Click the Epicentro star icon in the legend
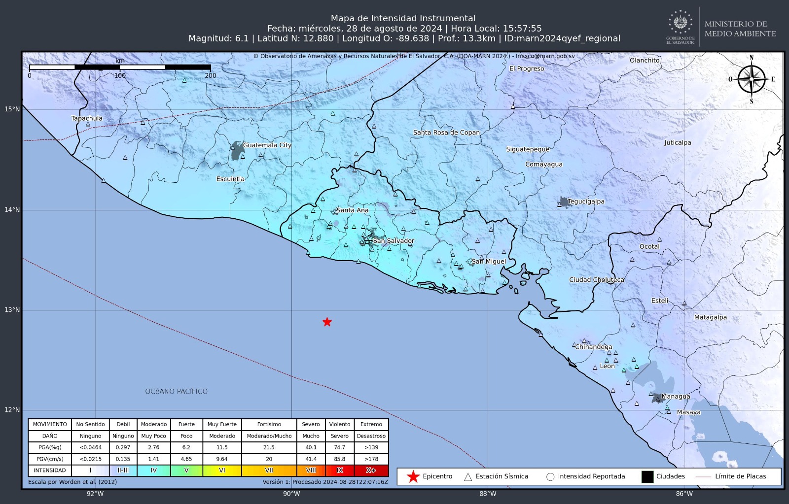The width and height of the screenshot is (789, 504). point(413,476)
